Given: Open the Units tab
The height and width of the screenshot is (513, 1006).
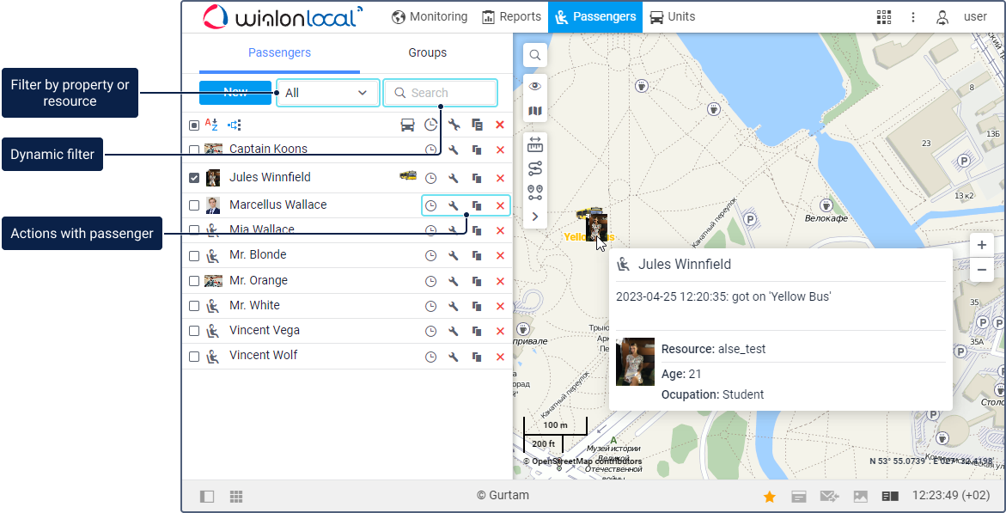Looking at the screenshot, I should [672, 16].
